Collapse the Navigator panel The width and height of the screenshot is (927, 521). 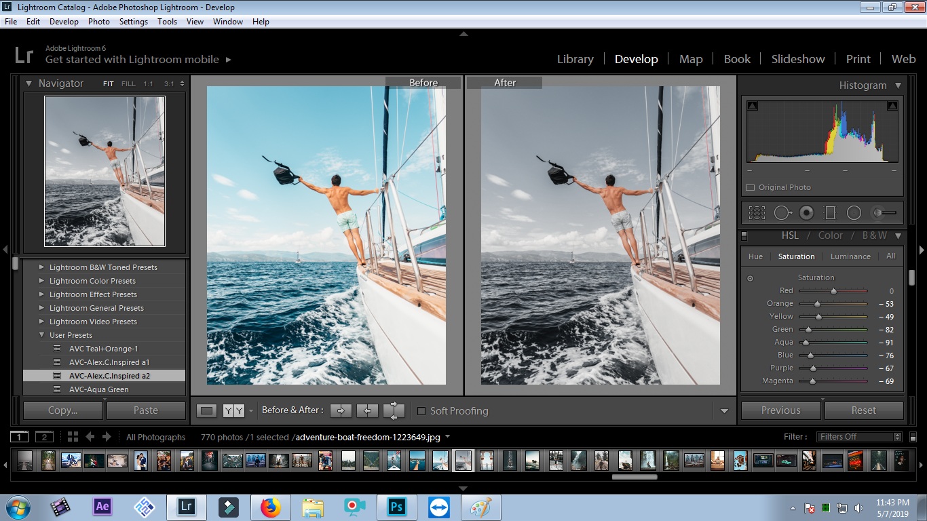[x=29, y=83]
